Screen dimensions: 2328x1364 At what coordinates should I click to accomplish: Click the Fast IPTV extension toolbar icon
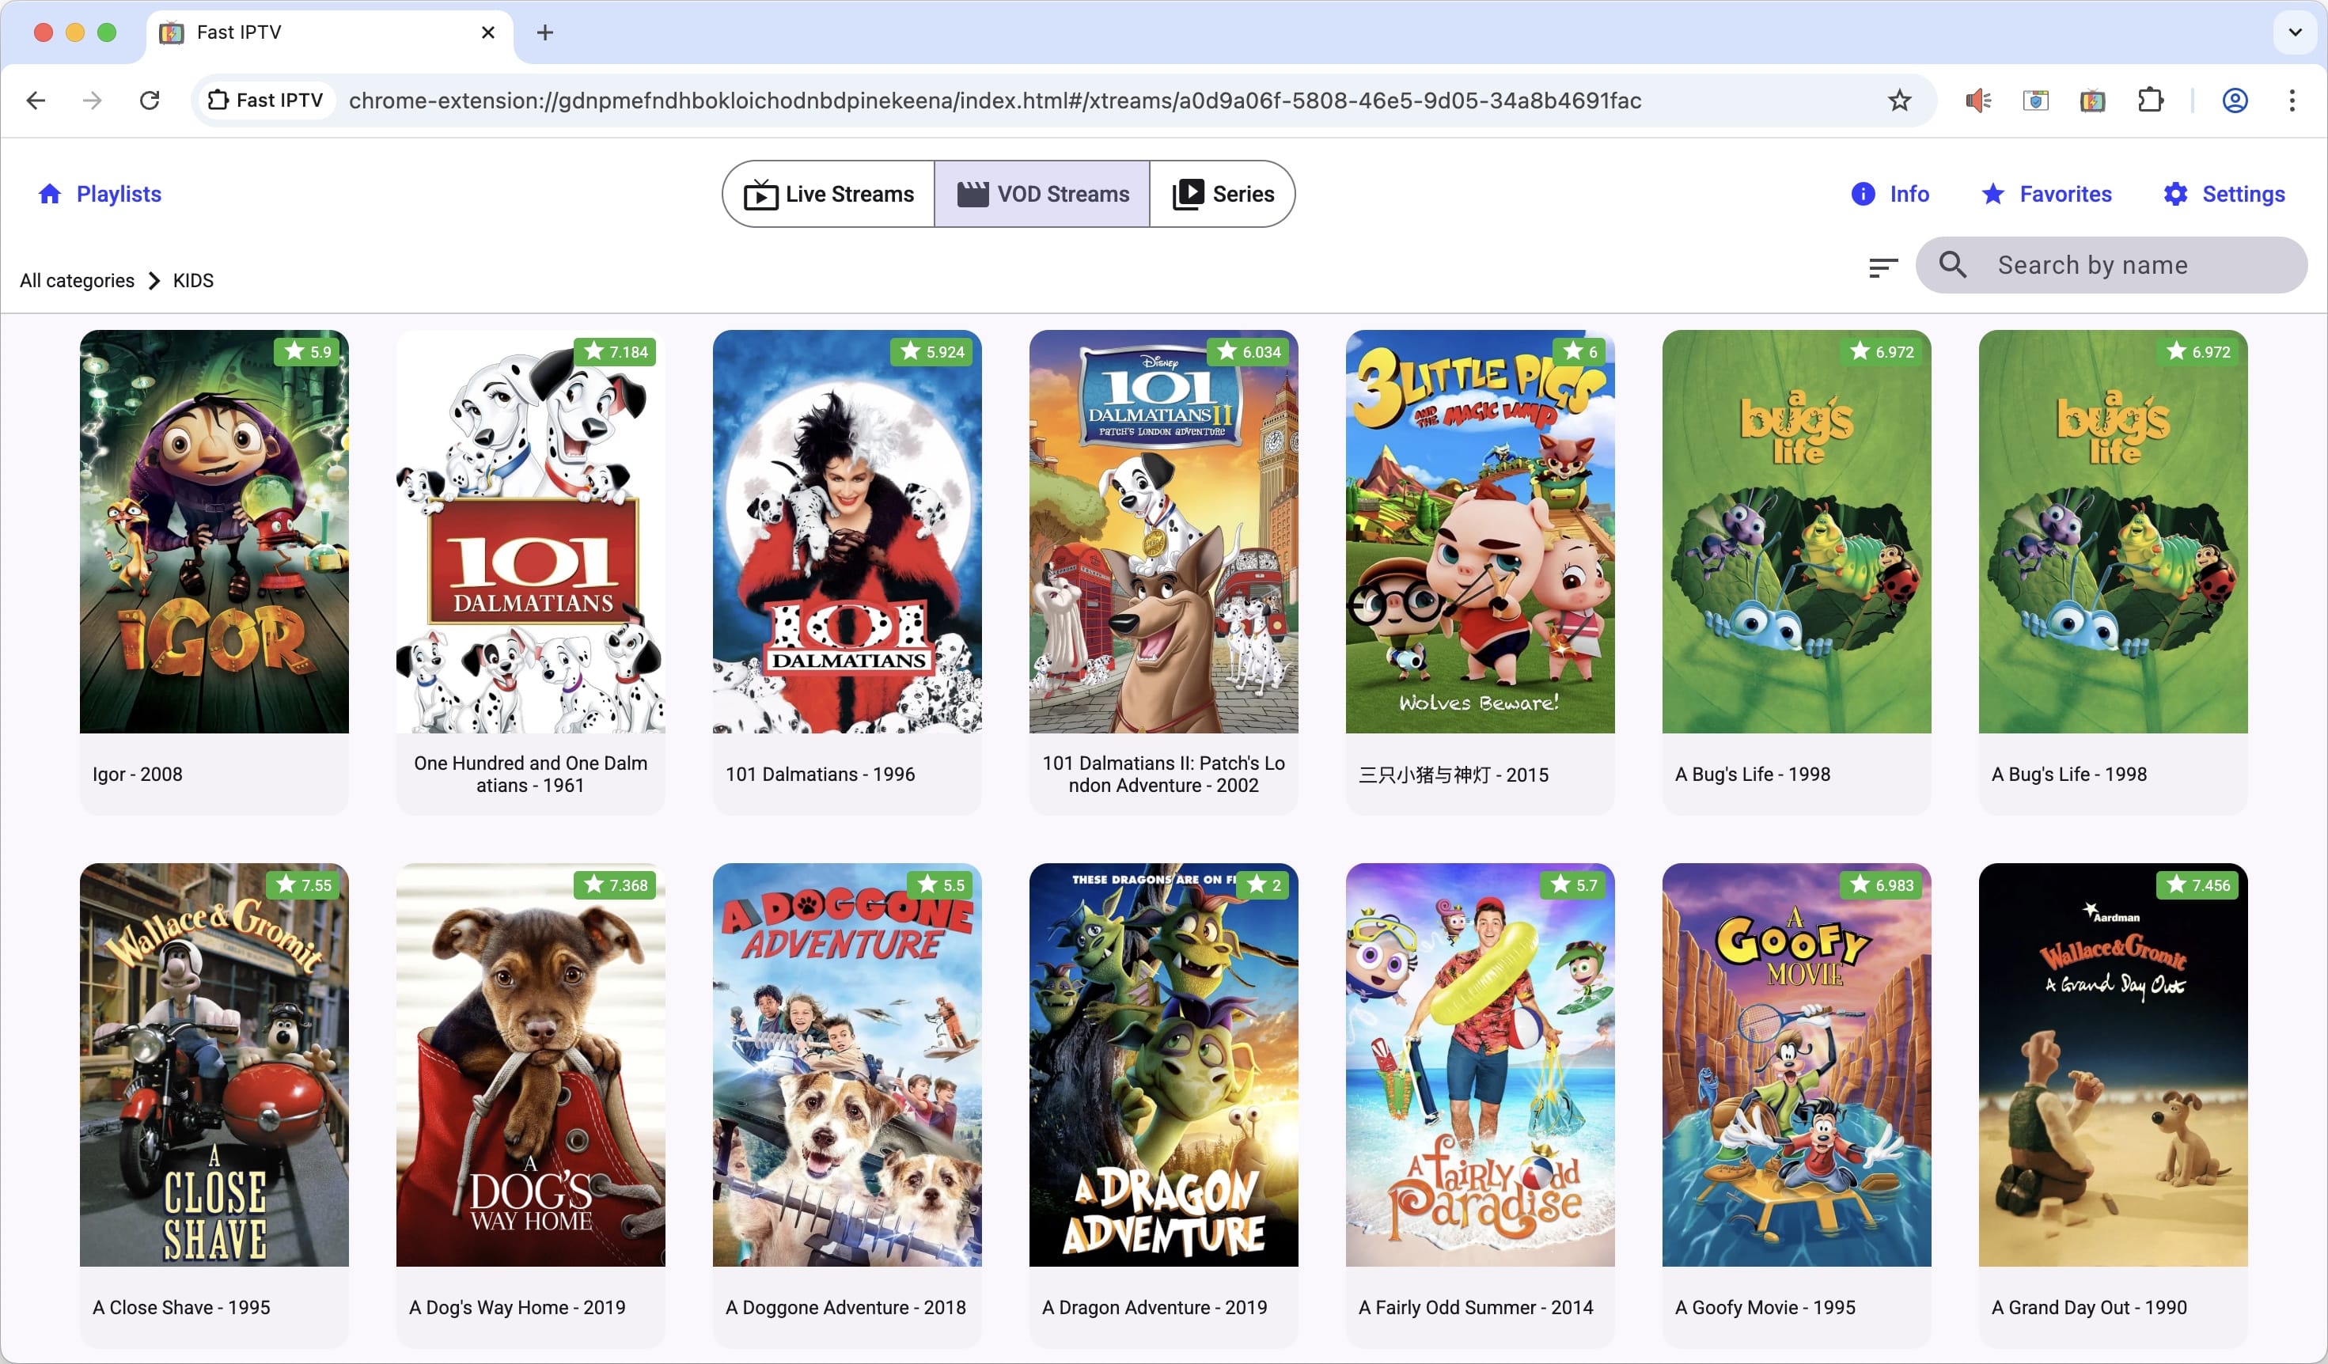2092,100
